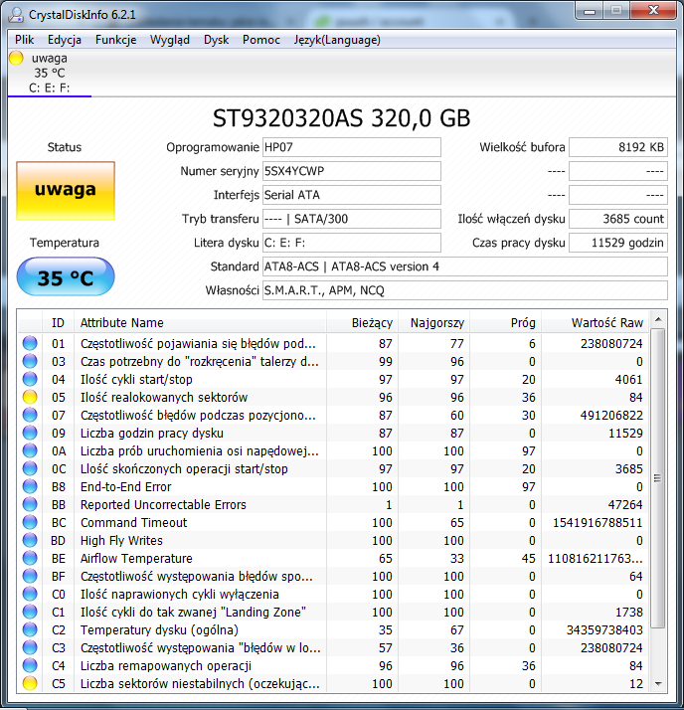This screenshot has height=710, width=684.
Task: Click the scroll down arrow of attribute list
Action: click(658, 684)
